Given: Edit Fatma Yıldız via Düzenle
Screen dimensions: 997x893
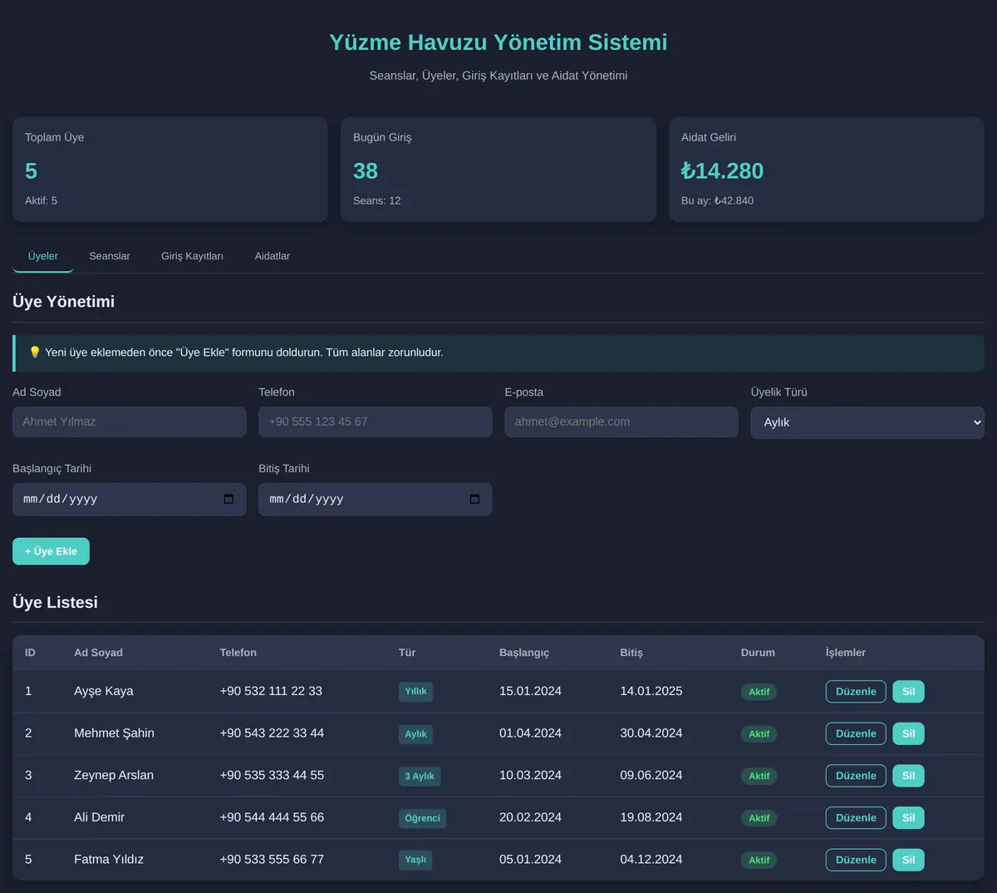Looking at the screenshot, I should (x=856, y=860).
